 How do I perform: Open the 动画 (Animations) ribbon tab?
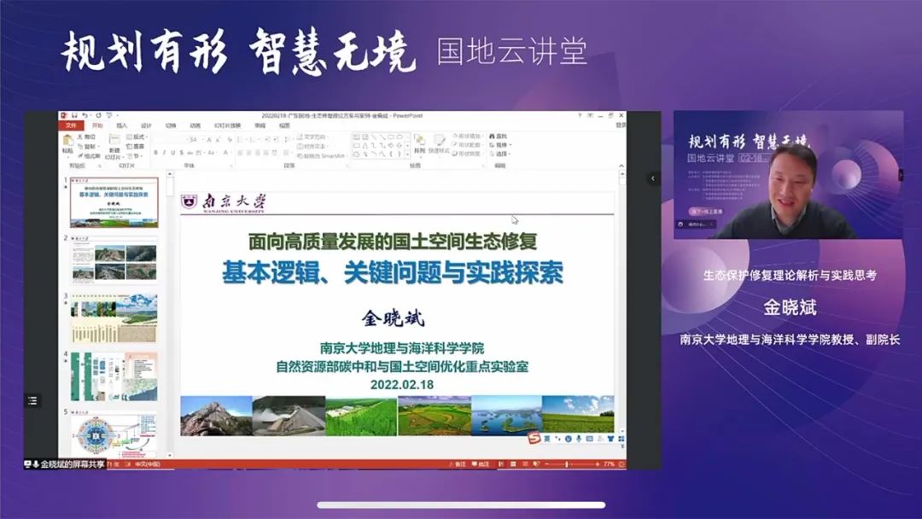pos(195,125)
